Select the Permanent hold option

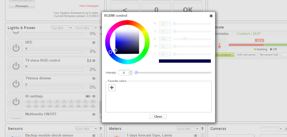point(269,55)
